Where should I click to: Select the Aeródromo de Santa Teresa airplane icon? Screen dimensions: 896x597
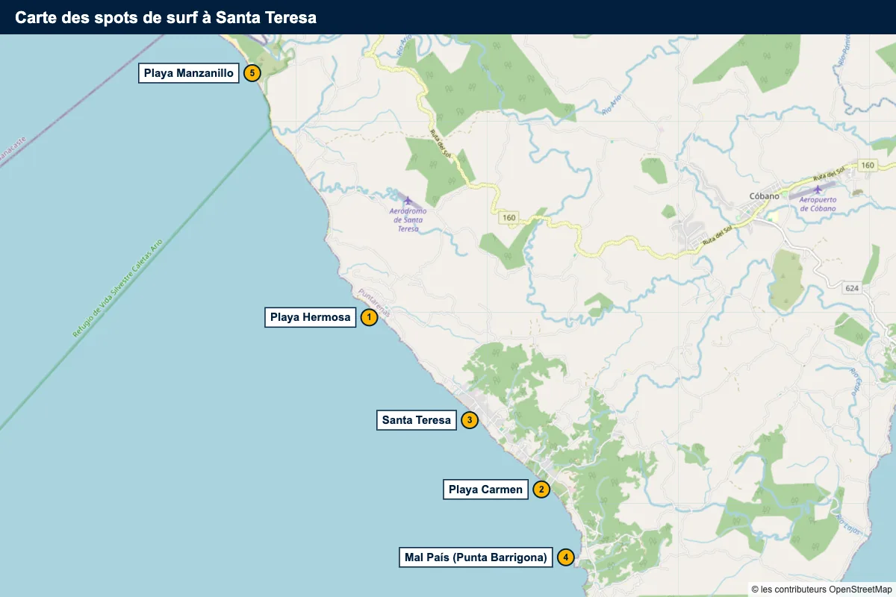[407, 200]
